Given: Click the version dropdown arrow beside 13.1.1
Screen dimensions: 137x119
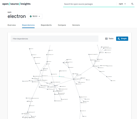Looking at the screenshot, I should pos(39,16).
